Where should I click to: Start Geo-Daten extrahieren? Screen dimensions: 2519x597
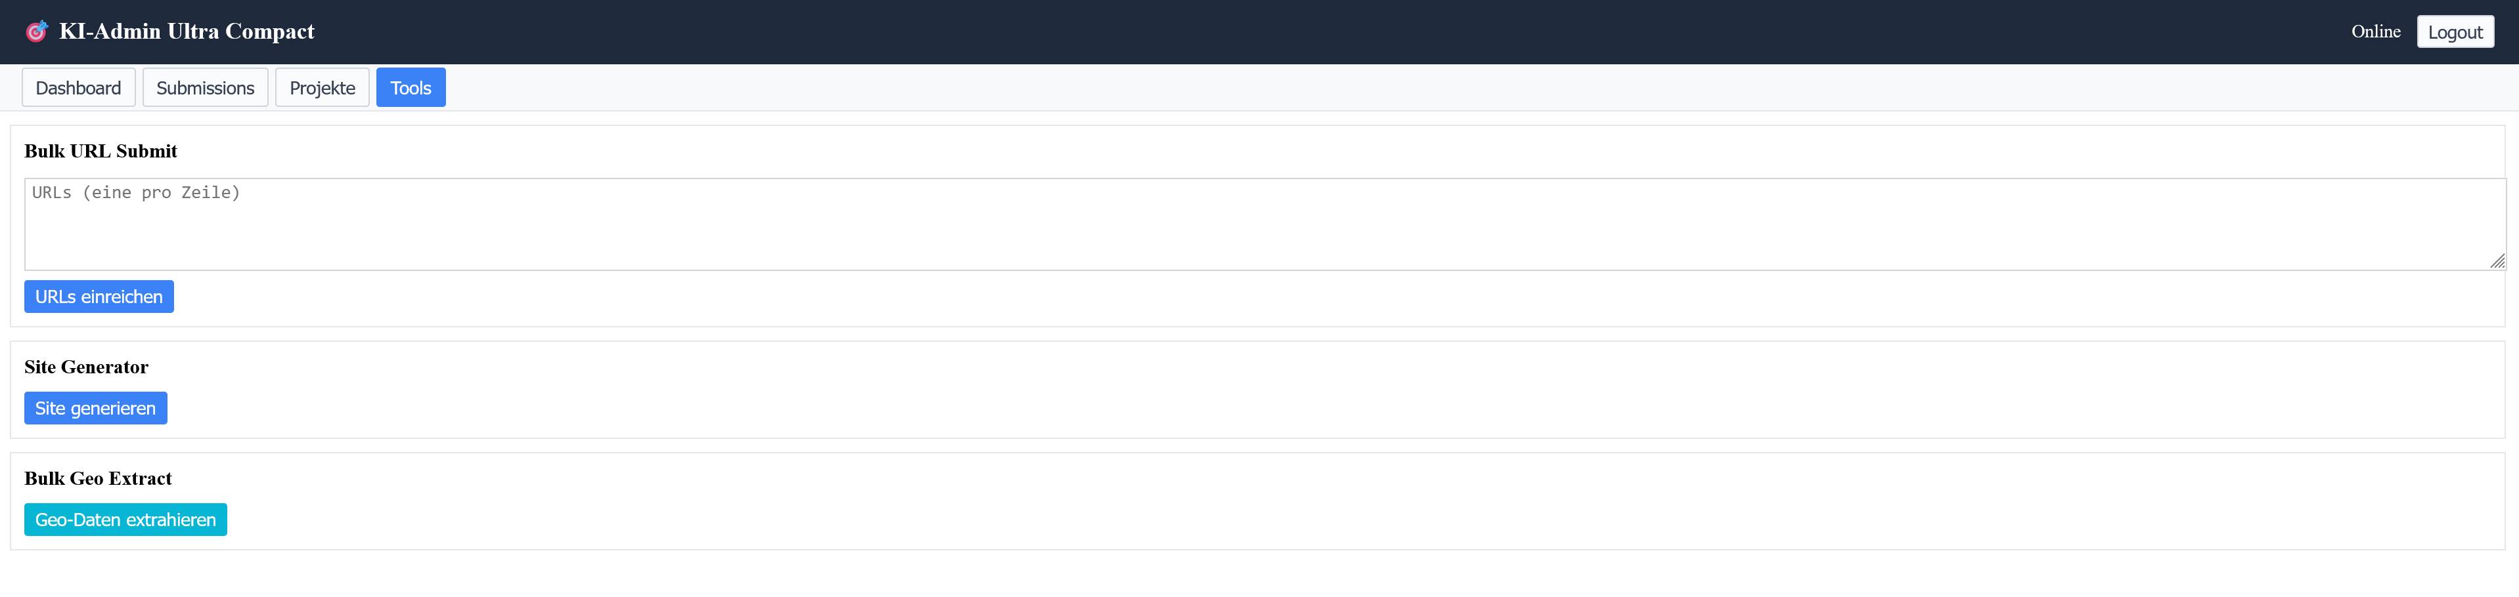125,520
